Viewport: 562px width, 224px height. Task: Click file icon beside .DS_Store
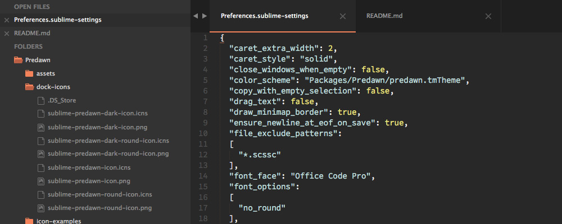pos(41,100)
